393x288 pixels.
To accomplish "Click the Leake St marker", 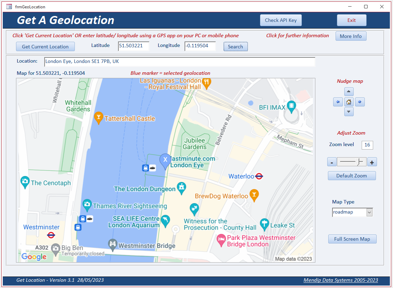I will pos(265,224).
